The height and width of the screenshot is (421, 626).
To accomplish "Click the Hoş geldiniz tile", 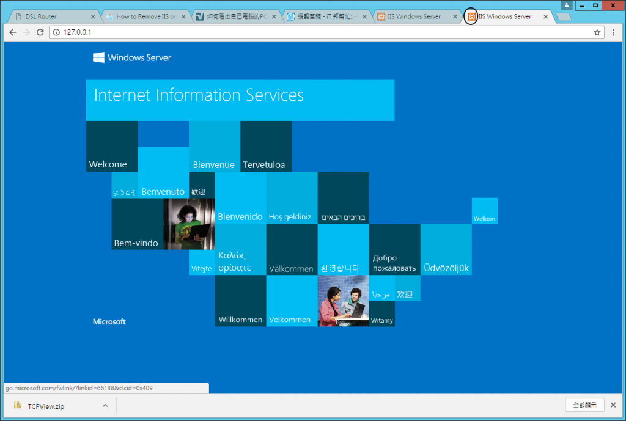I will (x=292, y=198).
